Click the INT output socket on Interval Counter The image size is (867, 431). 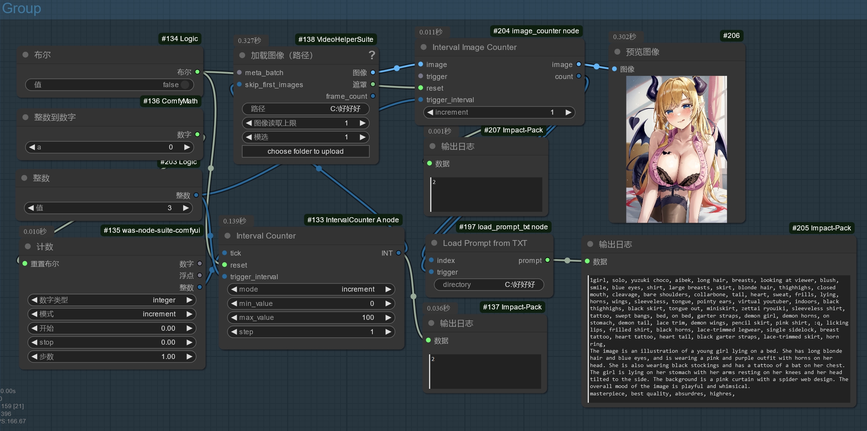(398, 253)
